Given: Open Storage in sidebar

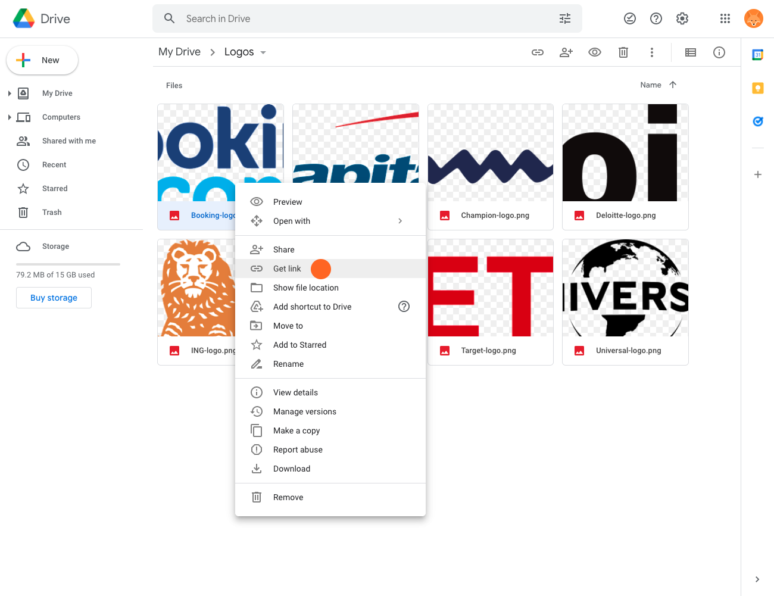Looking at the screenshot, I should click(x=55, y=246).
